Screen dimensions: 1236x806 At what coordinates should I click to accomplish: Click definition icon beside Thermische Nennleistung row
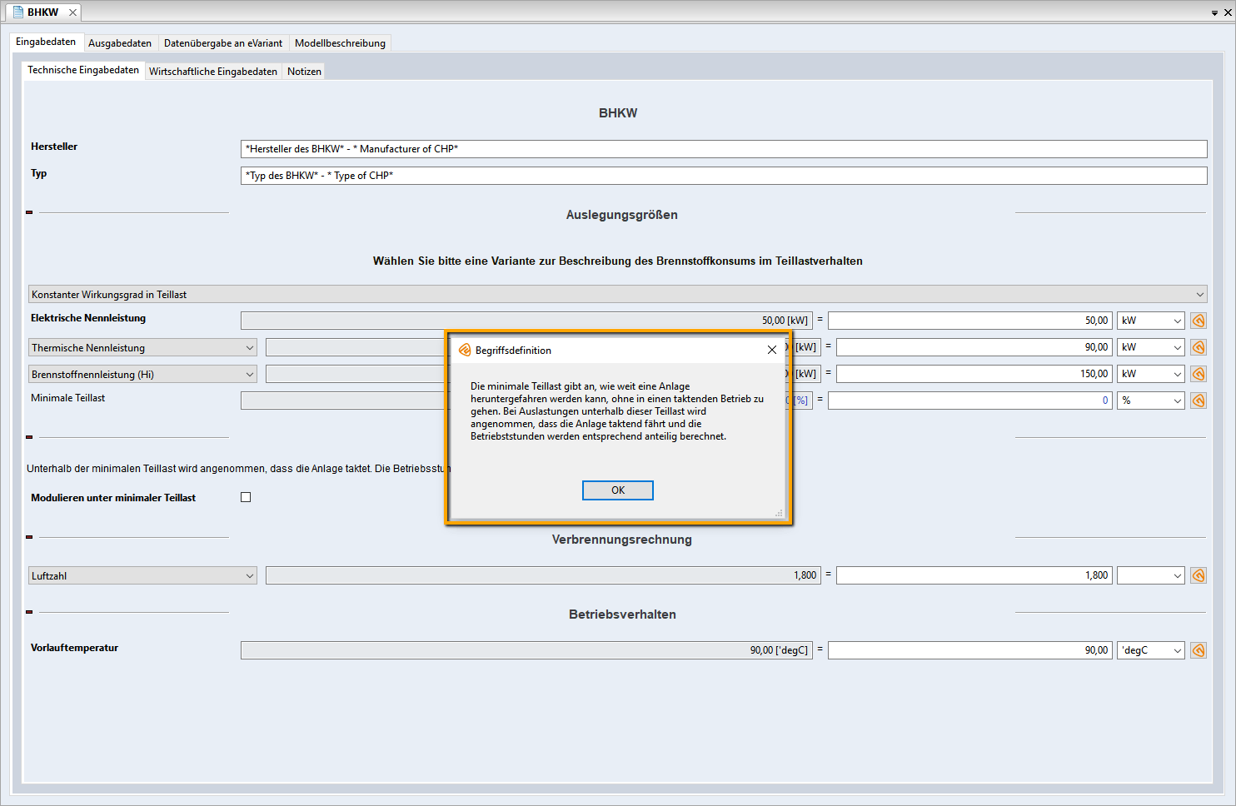point(1198,347)
